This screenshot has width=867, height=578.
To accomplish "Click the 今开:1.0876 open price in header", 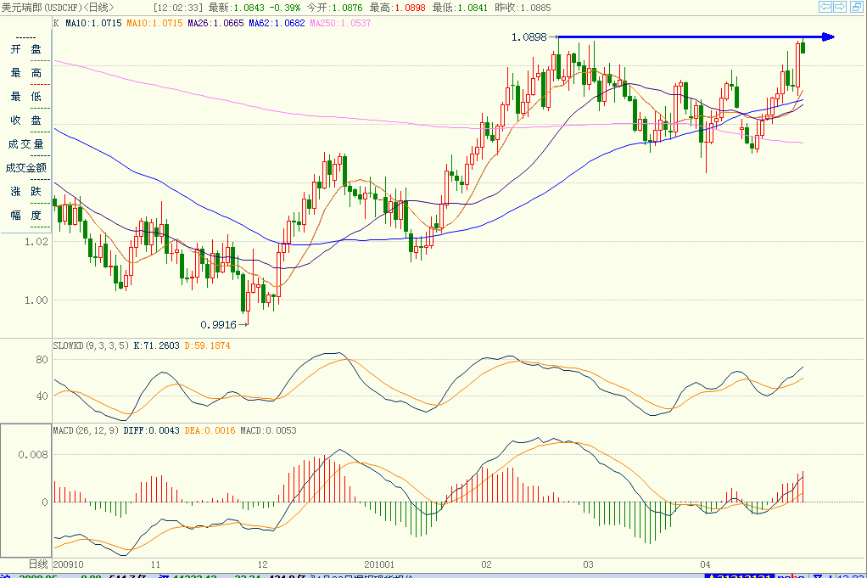I will 334,8.
